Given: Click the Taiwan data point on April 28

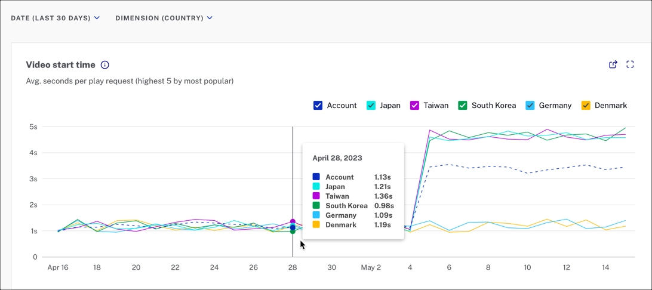Looking at the screenshot, I should pyautogui.click(x=293, y=222).
